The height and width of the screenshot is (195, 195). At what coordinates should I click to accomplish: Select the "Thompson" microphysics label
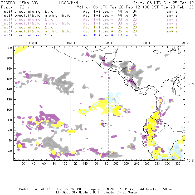[x=93, y=189]
